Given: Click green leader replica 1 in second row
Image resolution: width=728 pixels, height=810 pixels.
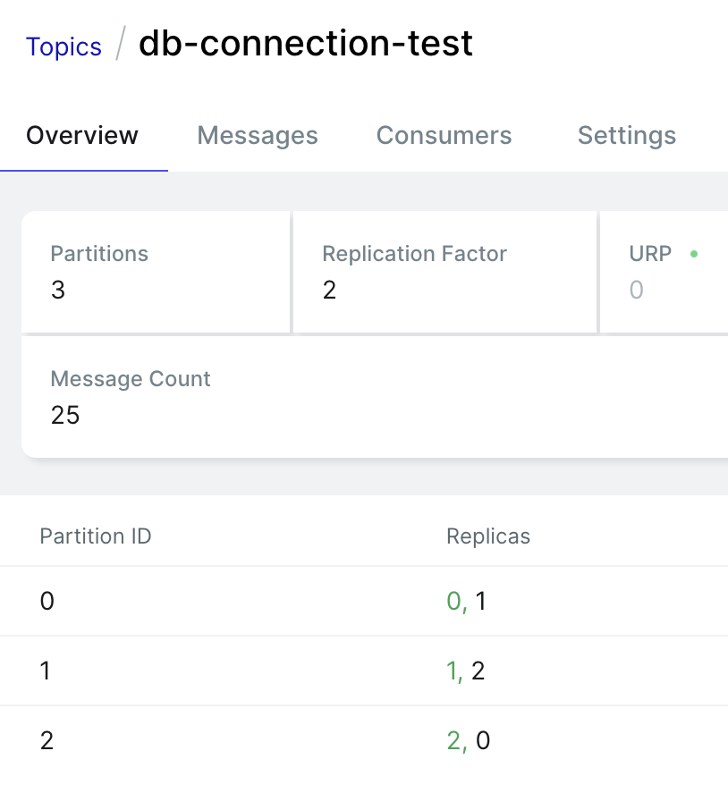Looking at the screenshot, I should pos(453,671).
